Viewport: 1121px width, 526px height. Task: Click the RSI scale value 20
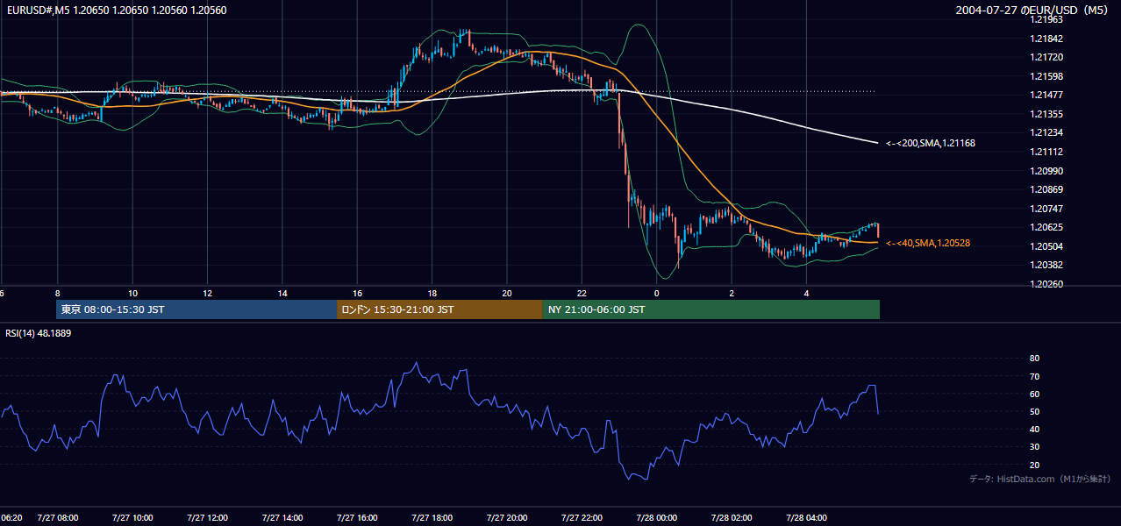pyautogui.click(x=1034, y=465)
